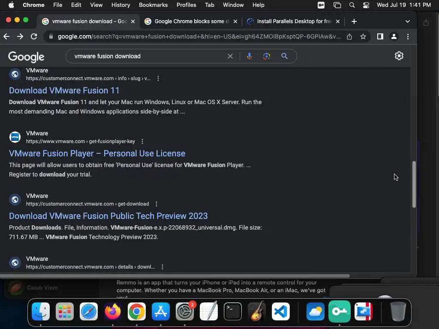The width and height of the screenshot is (439, 329).
Task: Close the Install Parallels Desktop tab
Action: point(338,21)
